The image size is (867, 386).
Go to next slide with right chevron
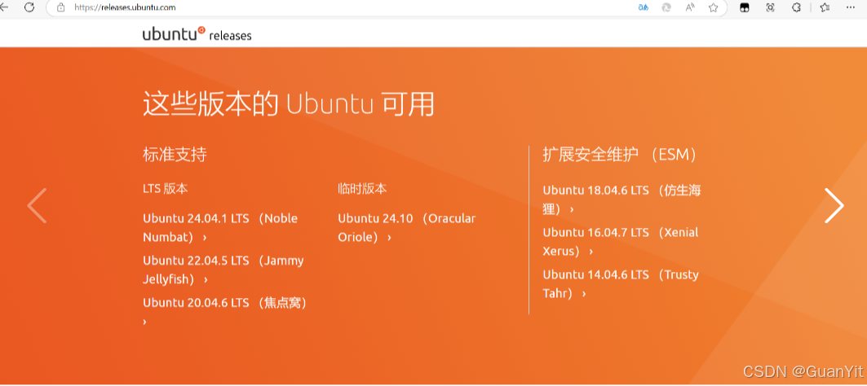(x=834, y=205)
